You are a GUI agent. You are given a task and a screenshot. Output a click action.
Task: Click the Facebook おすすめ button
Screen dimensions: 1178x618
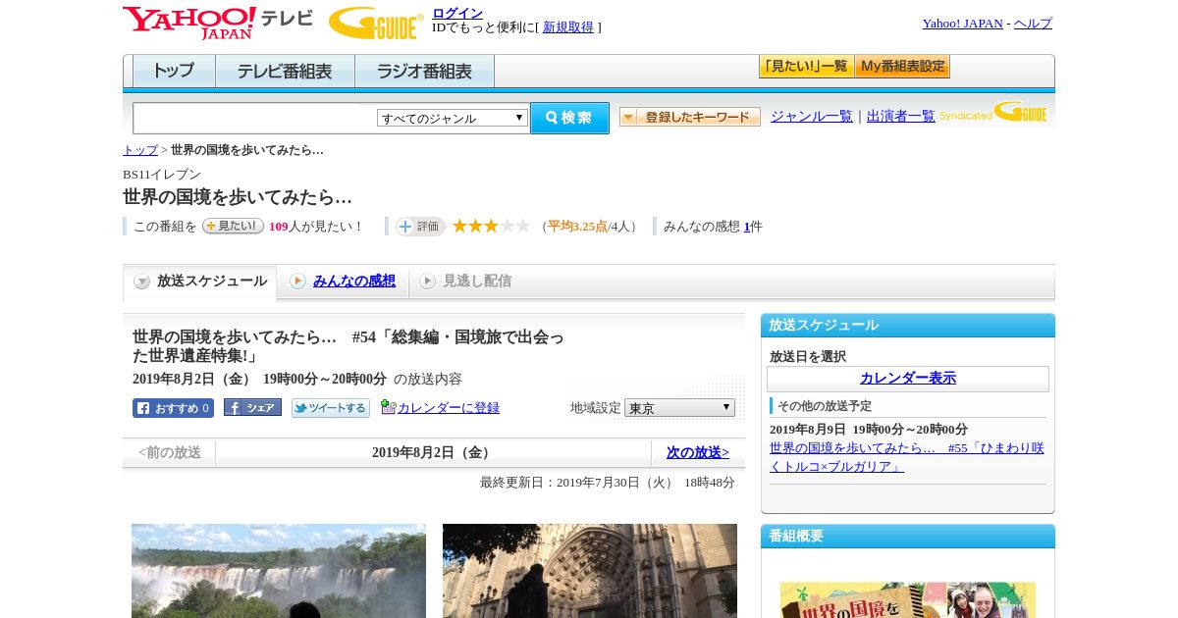point(173,408)
